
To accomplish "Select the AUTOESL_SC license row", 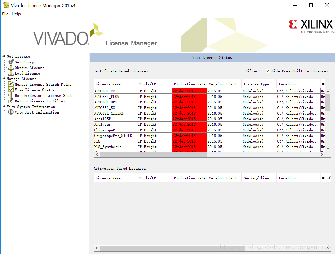I will [210, 108].
